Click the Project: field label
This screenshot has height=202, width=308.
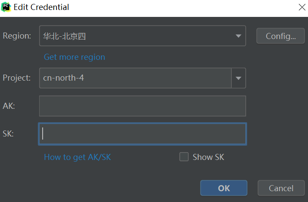(17, 78)
